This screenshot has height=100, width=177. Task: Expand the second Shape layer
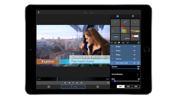click(112, 51)
